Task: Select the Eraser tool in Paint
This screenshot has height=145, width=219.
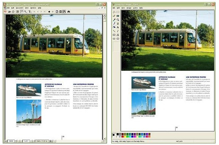Action: coord(114,16)
